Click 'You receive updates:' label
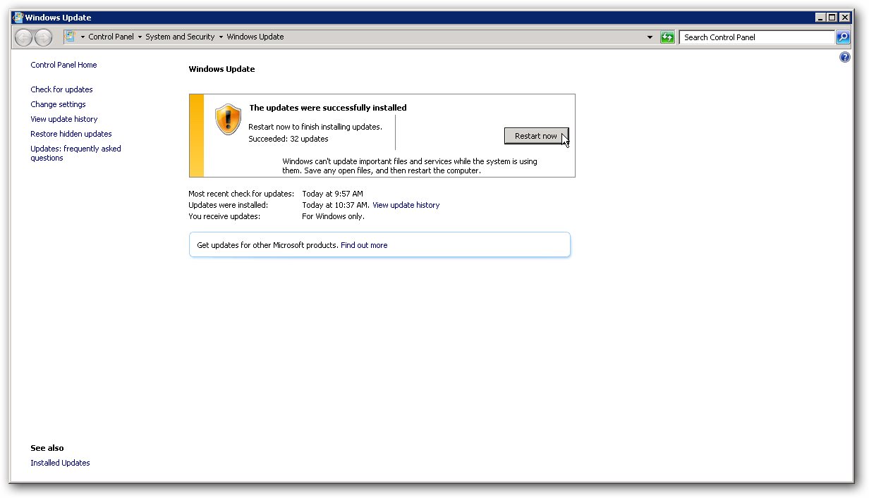Screen dimensions: 869x498 click(224, 216)
